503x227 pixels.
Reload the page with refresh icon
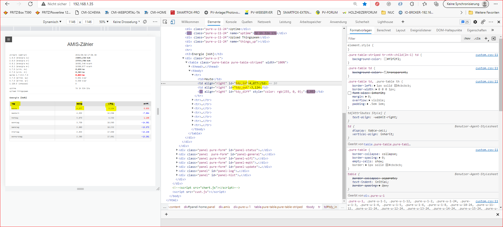(30, 4)
